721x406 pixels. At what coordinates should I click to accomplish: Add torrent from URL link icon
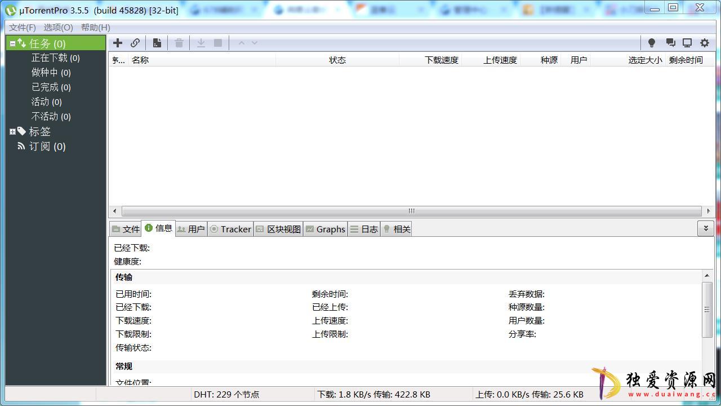point(135,43)
